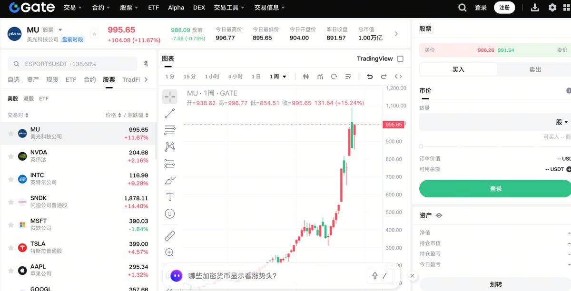Open the search magnifier in top bar
Screen dimensions: 571x291
pos(462,8)
